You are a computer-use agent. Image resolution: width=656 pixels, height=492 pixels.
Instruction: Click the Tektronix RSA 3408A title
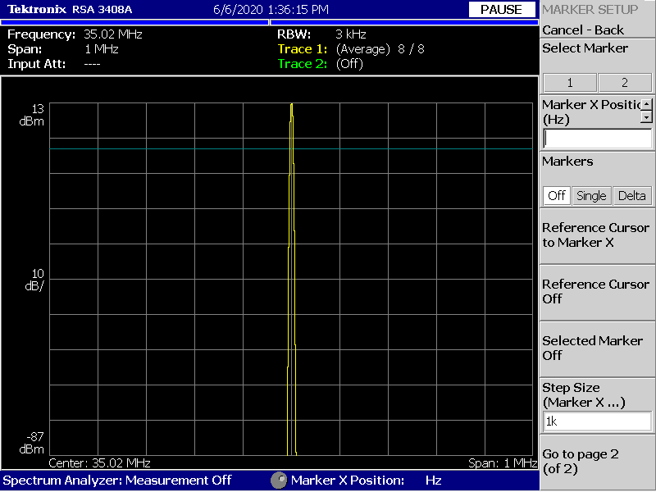coord(70,9)
